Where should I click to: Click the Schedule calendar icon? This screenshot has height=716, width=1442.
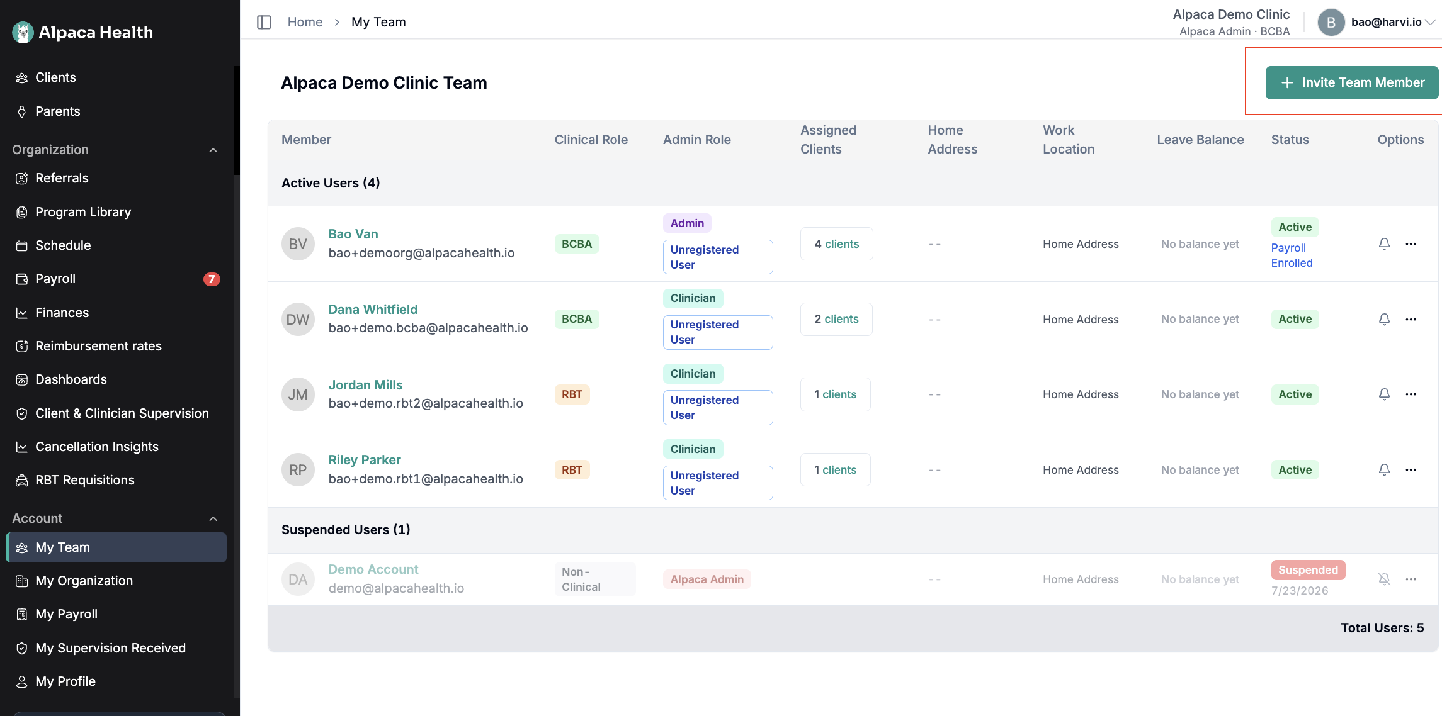(x=22, y=245)
